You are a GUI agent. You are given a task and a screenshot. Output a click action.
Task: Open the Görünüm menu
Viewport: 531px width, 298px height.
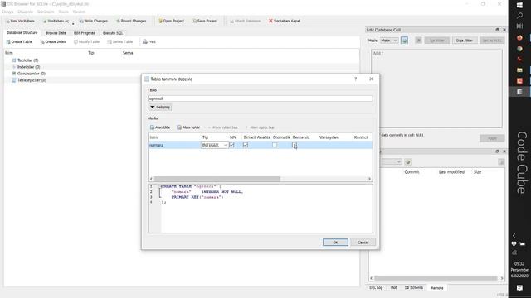(46, 12)
